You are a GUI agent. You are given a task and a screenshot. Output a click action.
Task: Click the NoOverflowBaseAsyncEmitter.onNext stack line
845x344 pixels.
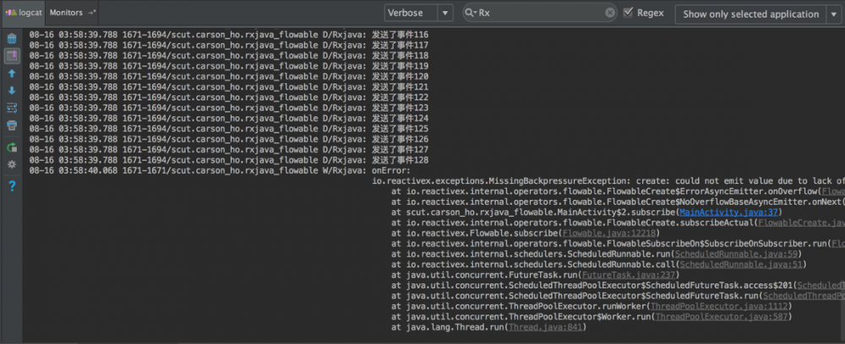619,202
